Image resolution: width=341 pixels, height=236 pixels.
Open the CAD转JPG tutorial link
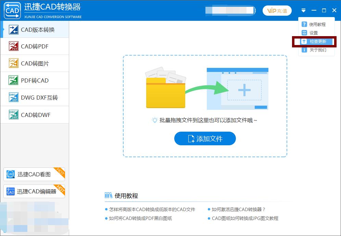245,219
